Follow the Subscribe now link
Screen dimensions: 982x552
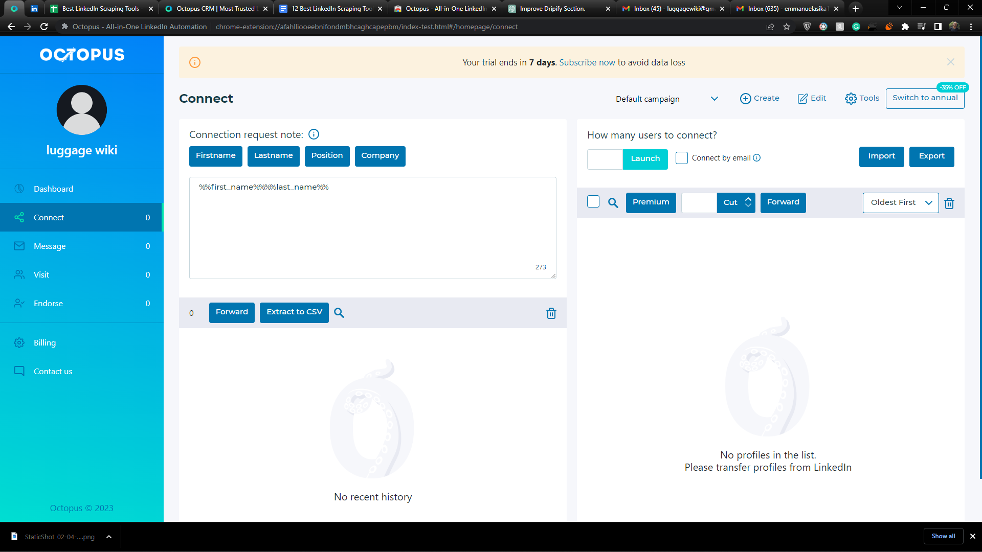(x=587, y=62)
